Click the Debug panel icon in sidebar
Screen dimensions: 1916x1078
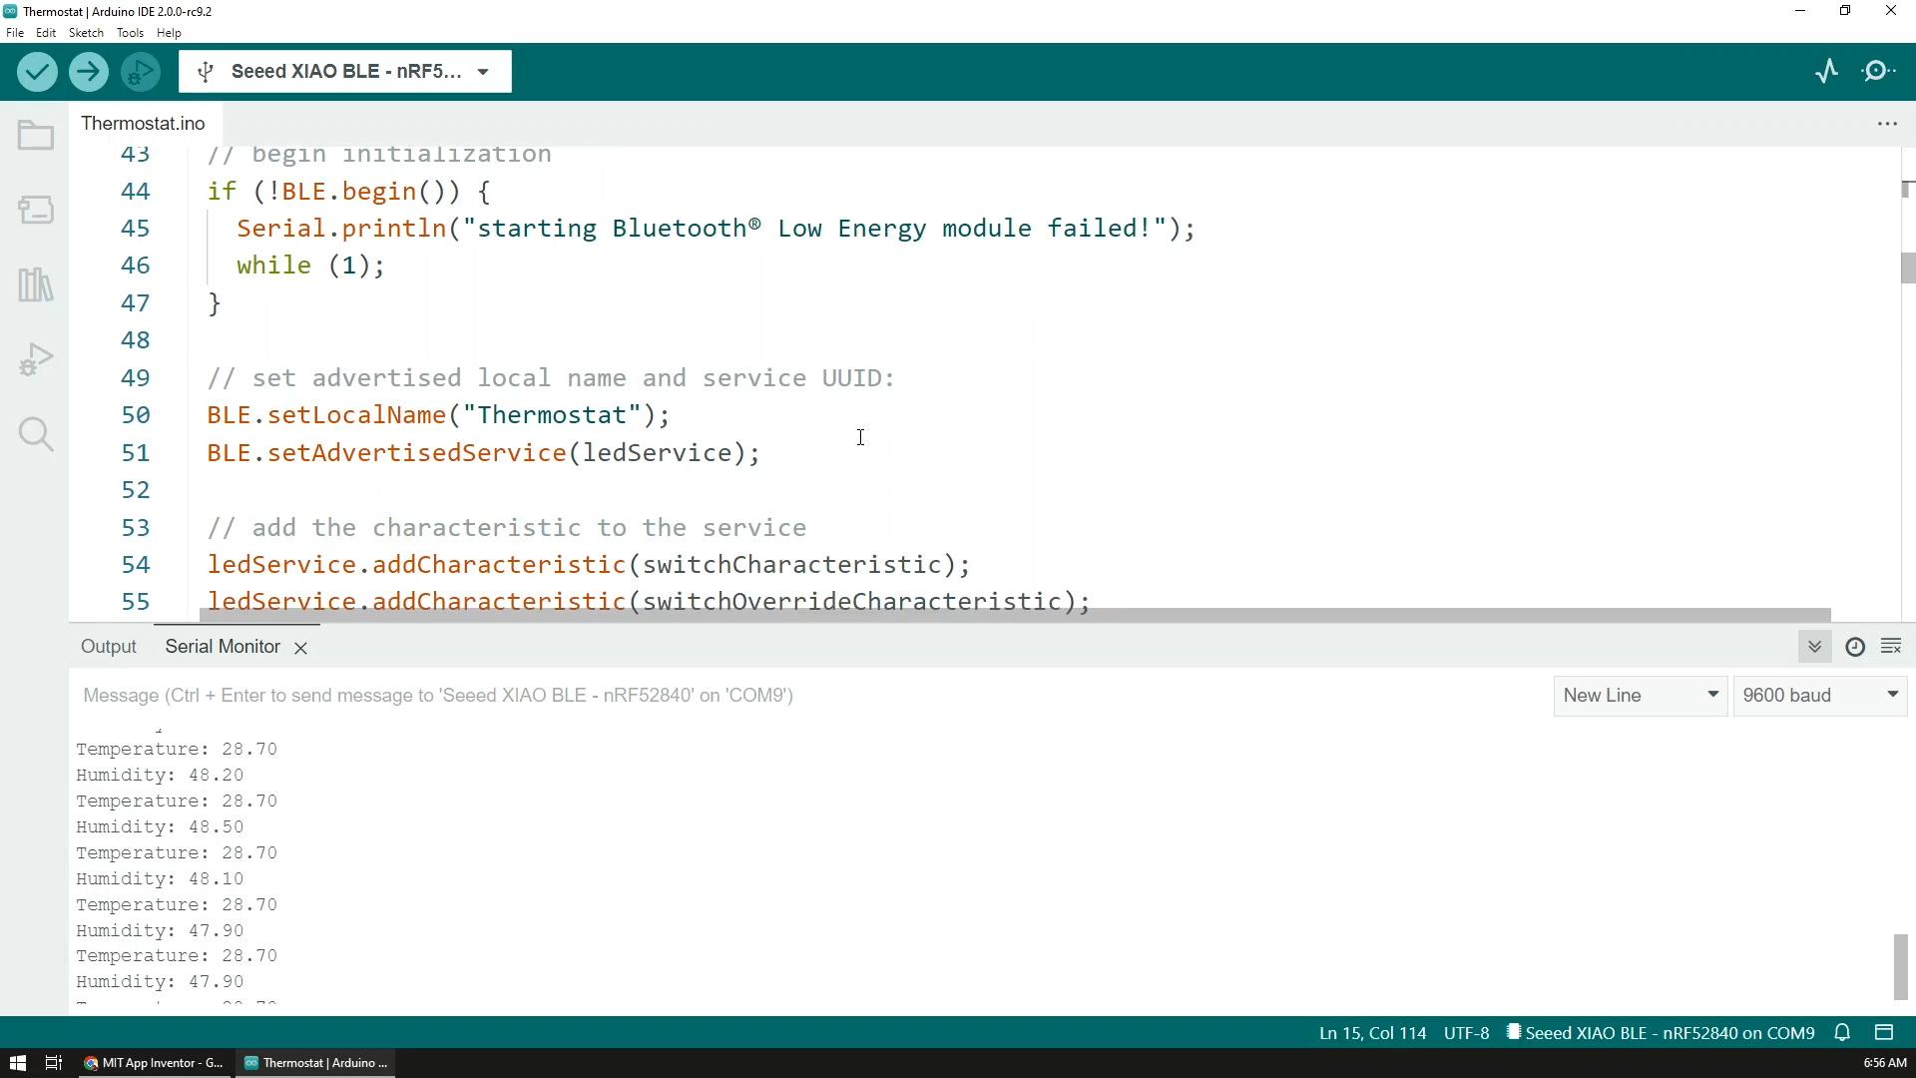pos(36,360)
